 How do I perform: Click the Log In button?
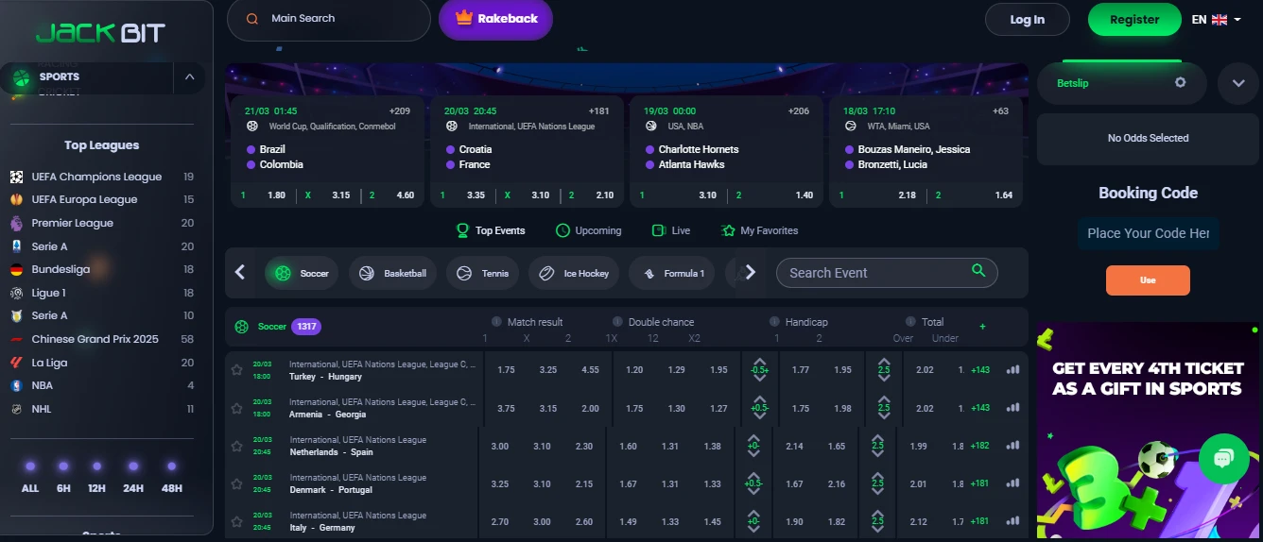(1028, 19)
